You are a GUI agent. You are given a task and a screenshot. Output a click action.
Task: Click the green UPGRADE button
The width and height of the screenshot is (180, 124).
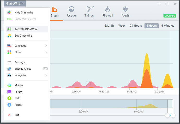click(170, 16)
